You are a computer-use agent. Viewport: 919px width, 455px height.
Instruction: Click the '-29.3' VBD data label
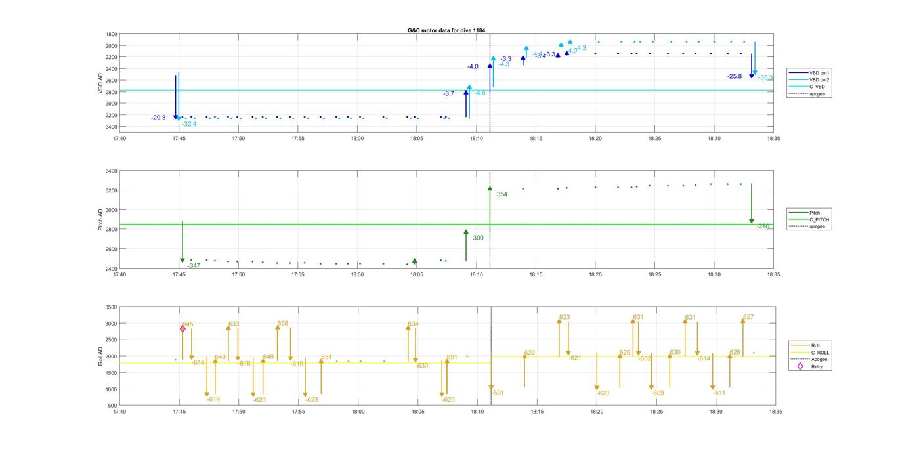click(158, 118)
